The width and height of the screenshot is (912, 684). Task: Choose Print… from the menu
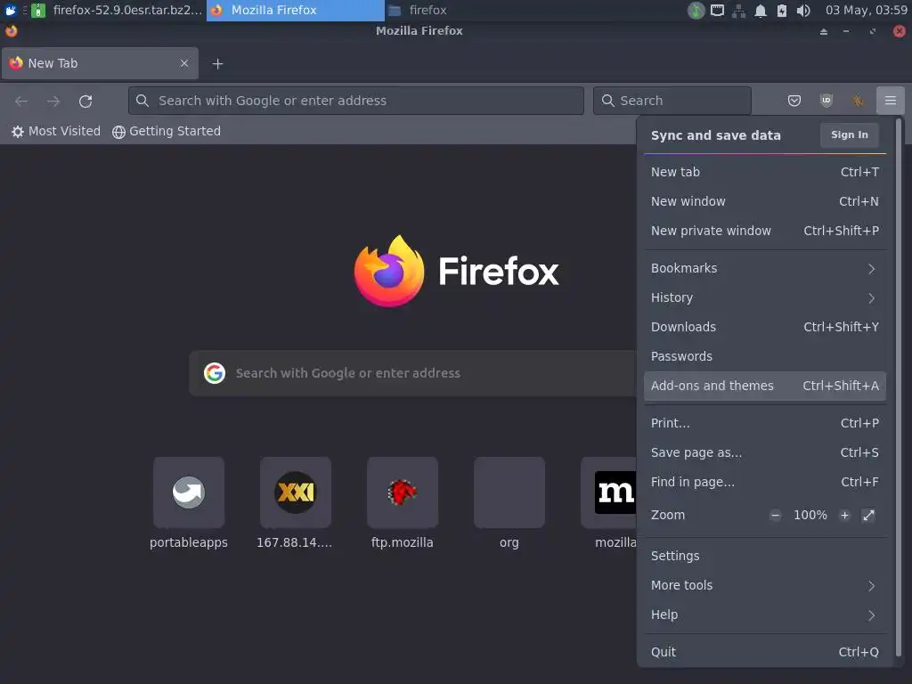(x=765, y=423)
